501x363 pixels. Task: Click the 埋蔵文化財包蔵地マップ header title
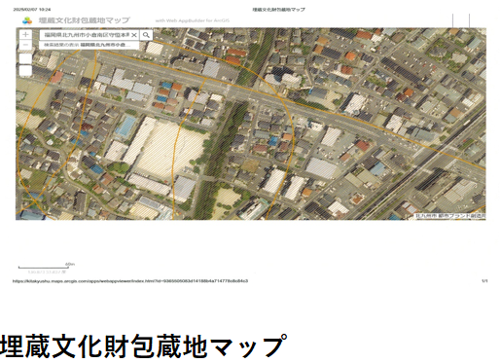click(x=85, y=20)
